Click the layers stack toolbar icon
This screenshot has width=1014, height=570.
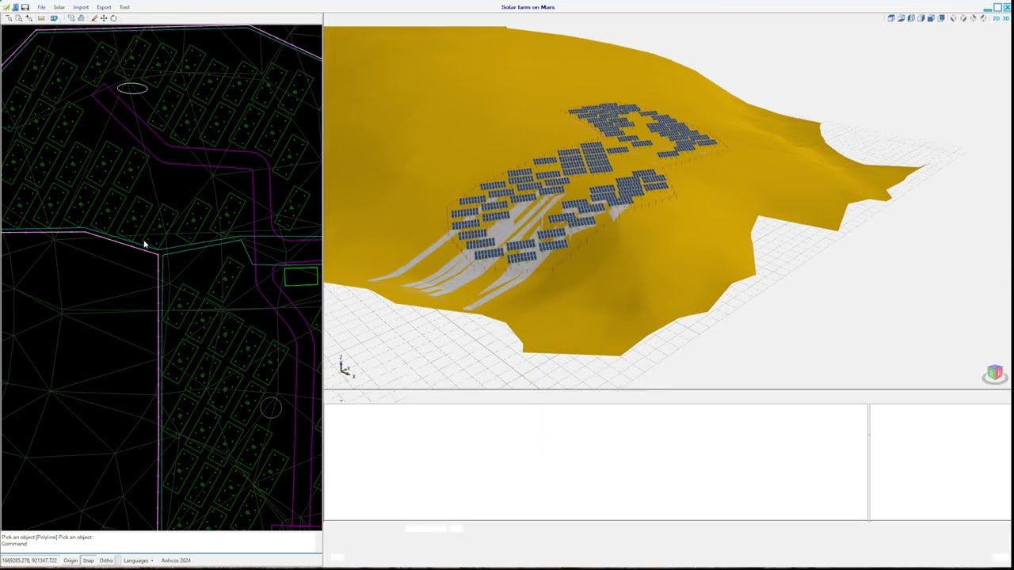tap(81, 18)
